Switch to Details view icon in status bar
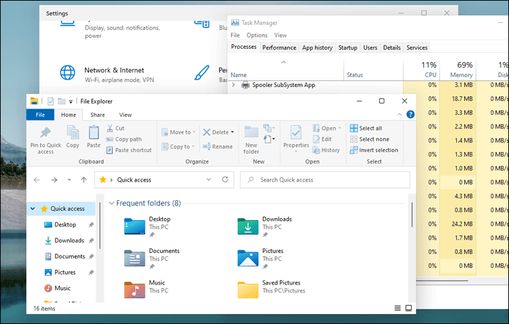 (397, 308)
